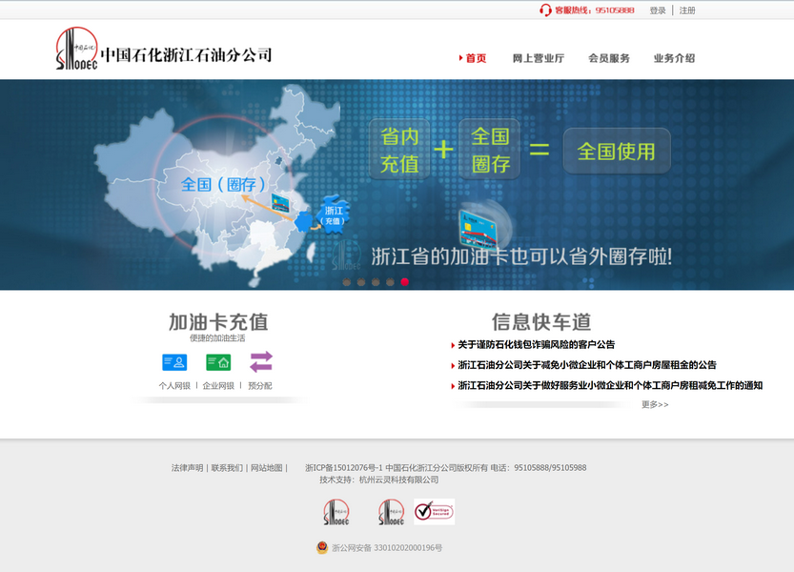Click the purple pre-allocation arrows icon

tap(261, 362)
